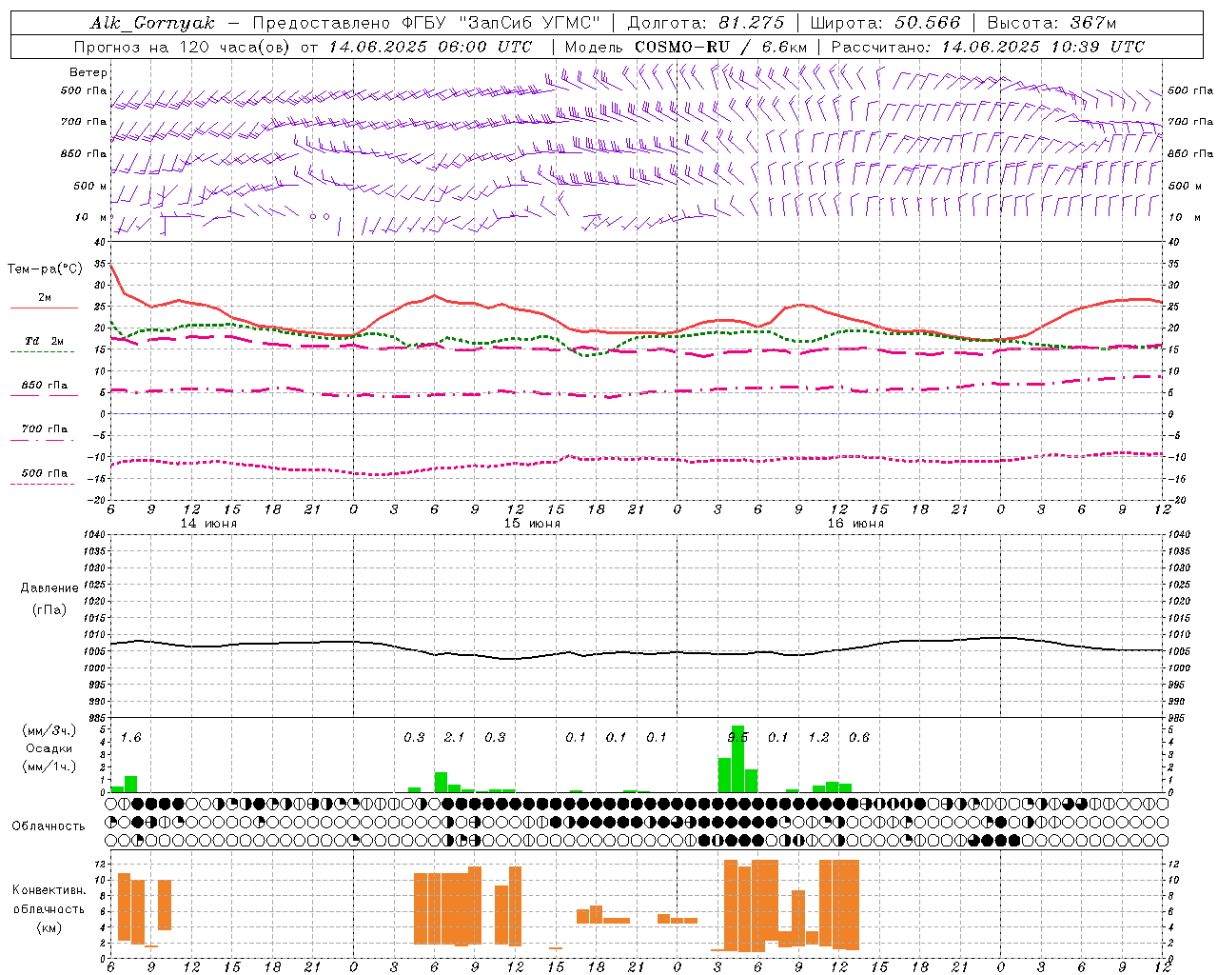1218x975 pixels.
Task: Click the '1.2' precipitation total value
Action: click(818, 737)
